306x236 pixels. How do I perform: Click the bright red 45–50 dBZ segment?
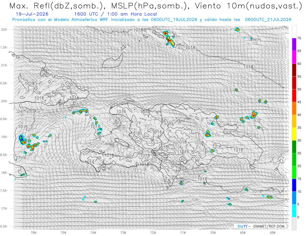294,96
